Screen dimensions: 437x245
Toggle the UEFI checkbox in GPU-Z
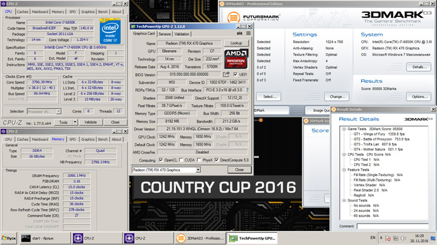(235, 74)
